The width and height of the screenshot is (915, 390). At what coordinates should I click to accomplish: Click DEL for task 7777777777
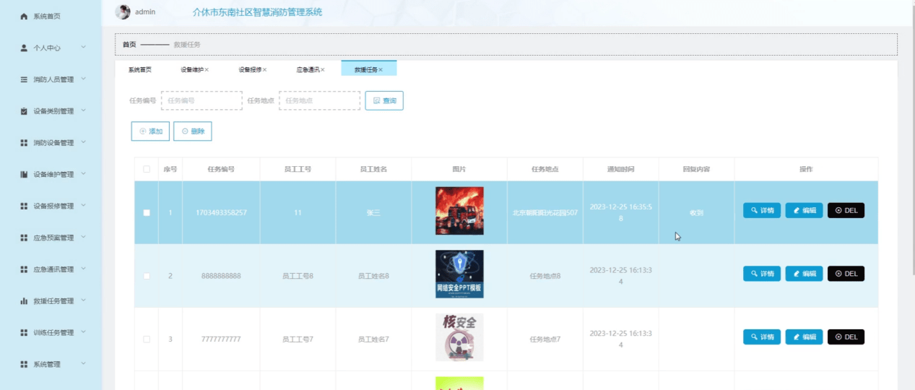coord(846,337)
